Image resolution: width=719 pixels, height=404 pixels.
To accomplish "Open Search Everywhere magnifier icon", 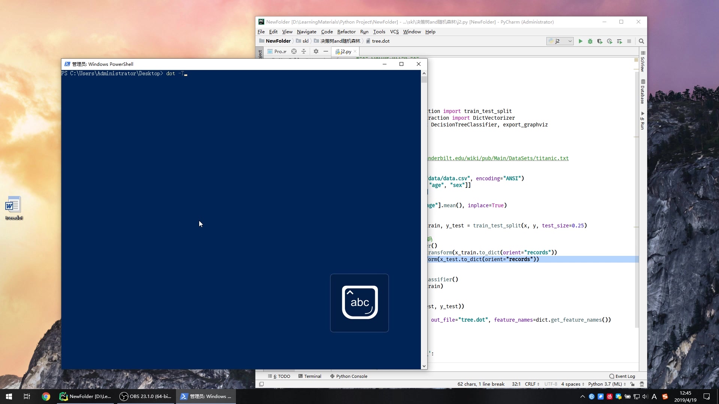I will tap(641, 41).
